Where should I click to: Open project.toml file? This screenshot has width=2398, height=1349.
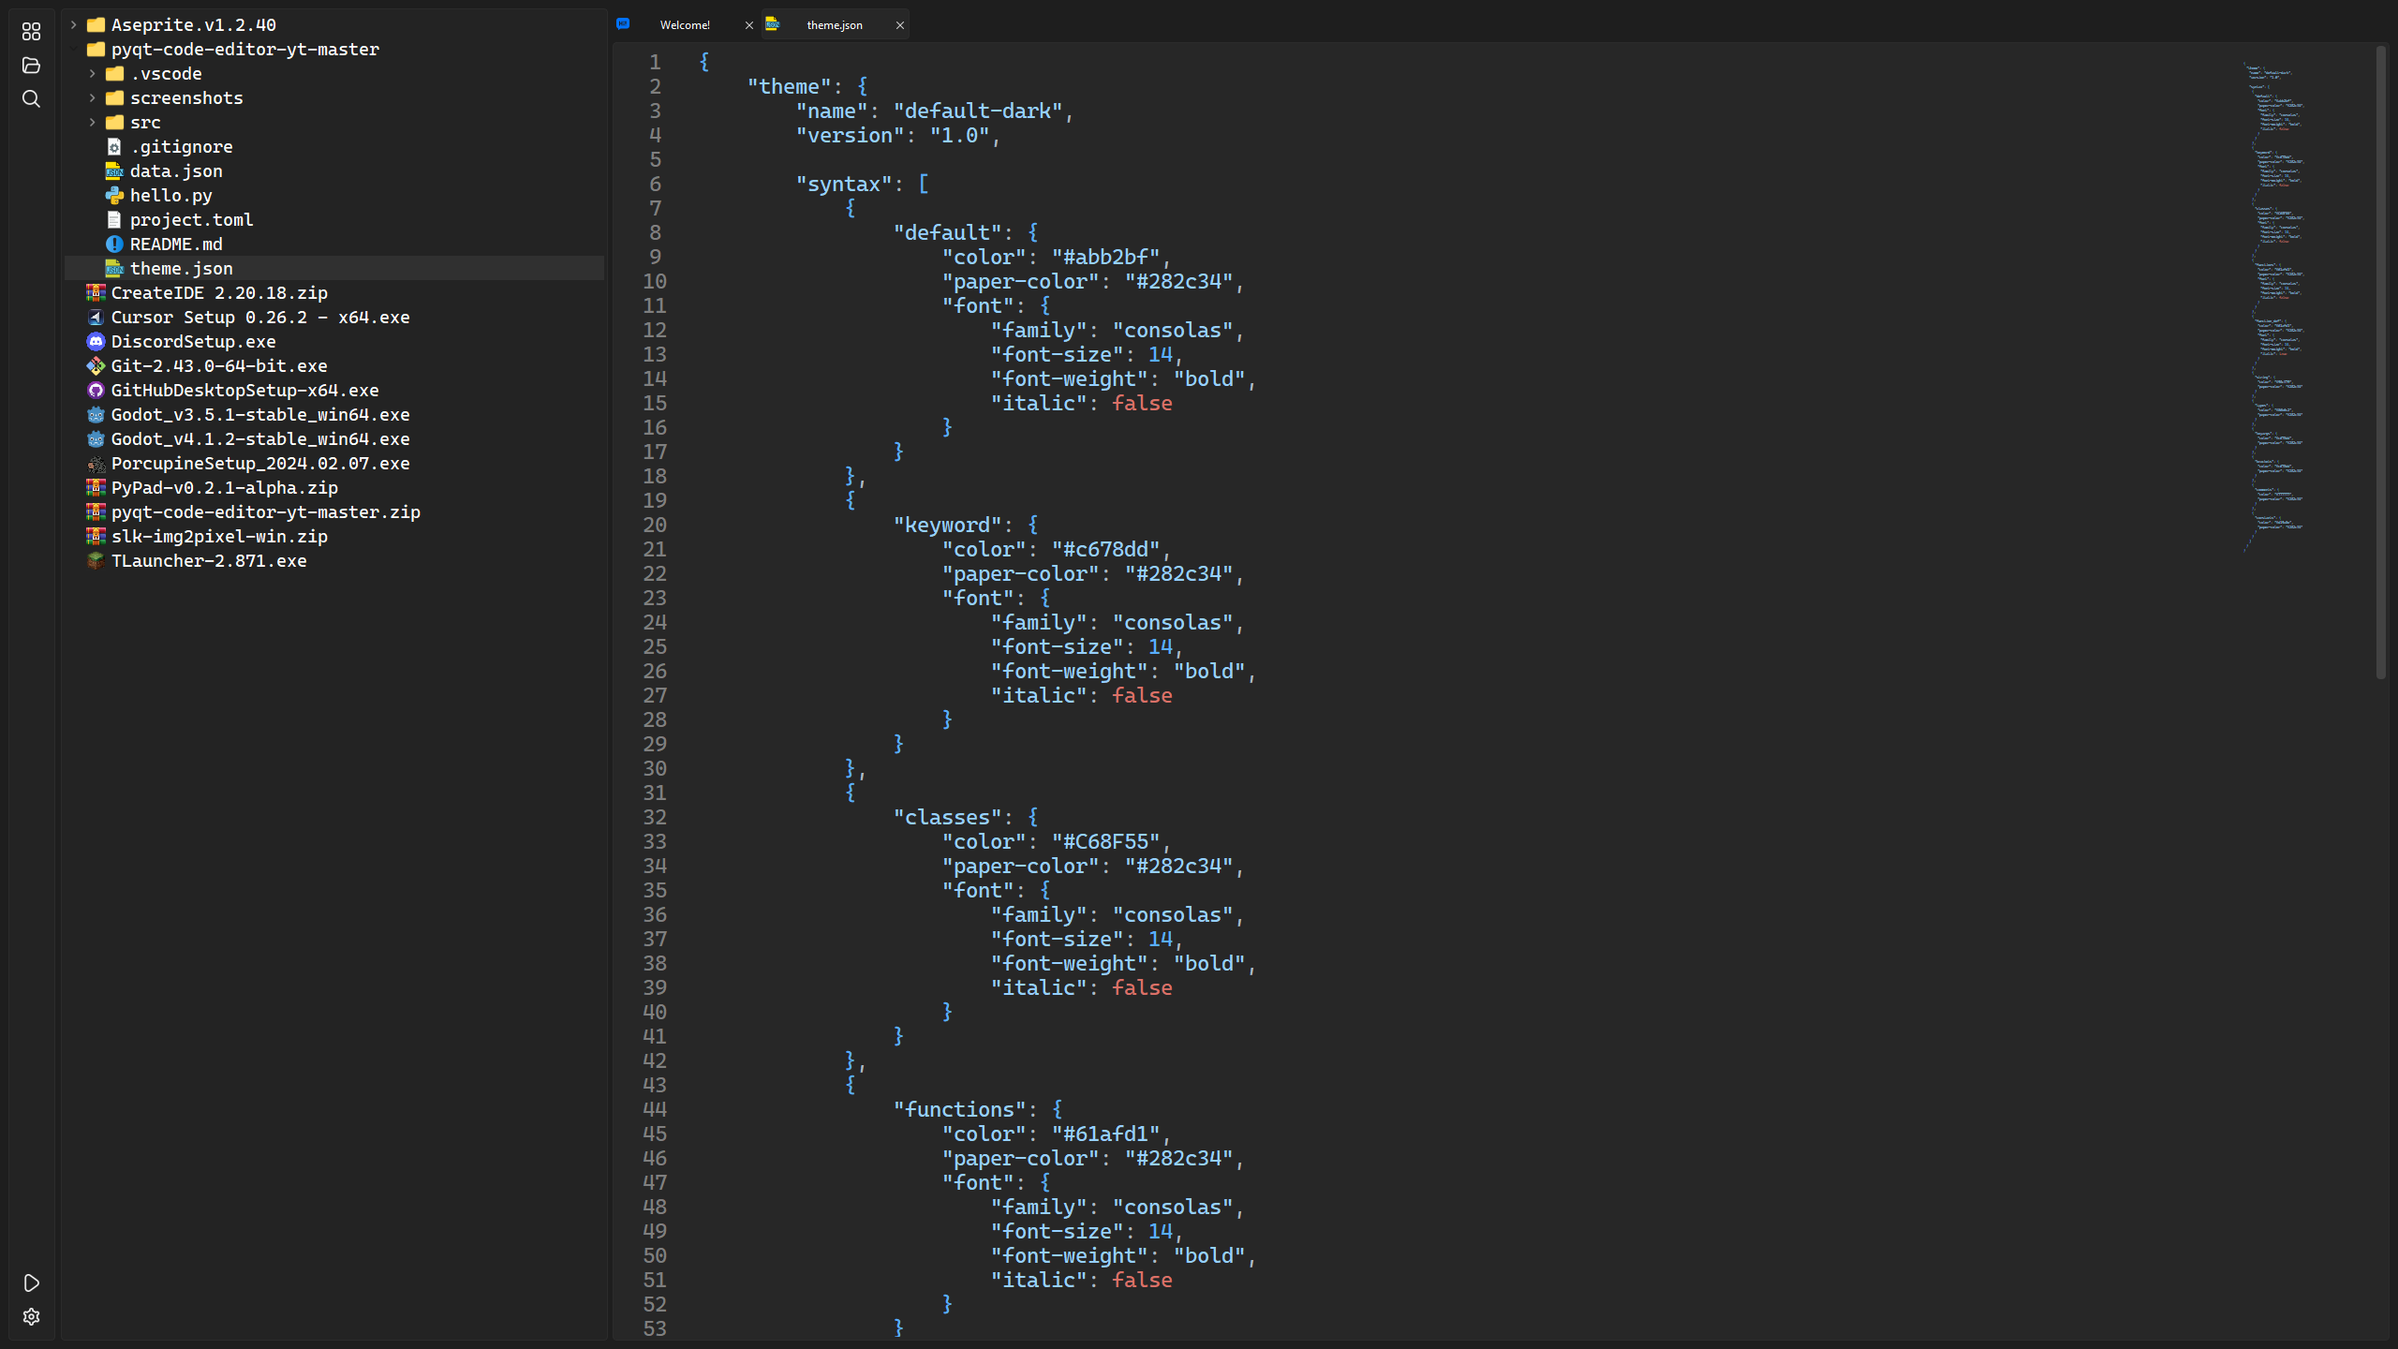point(191,220)
